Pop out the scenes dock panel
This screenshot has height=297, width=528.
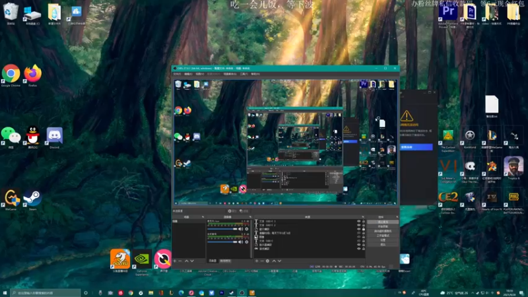tap(203, 217)
